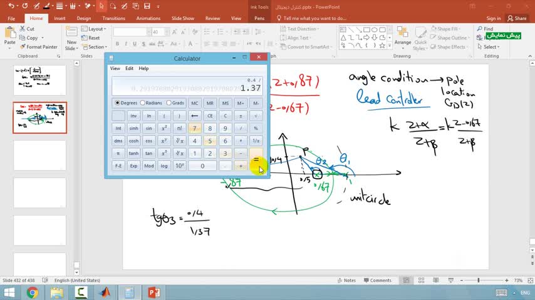Click the Tell me what you want to do box
The height and width of the screenshot is (300, 535).
tap(311, 18)
